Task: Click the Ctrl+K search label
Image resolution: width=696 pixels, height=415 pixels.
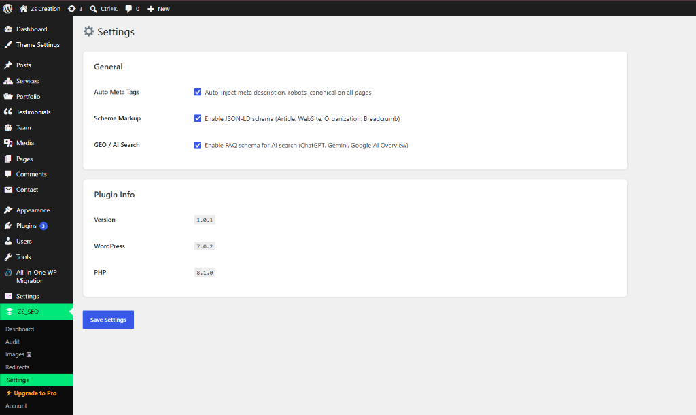Action: click(109, 9)
